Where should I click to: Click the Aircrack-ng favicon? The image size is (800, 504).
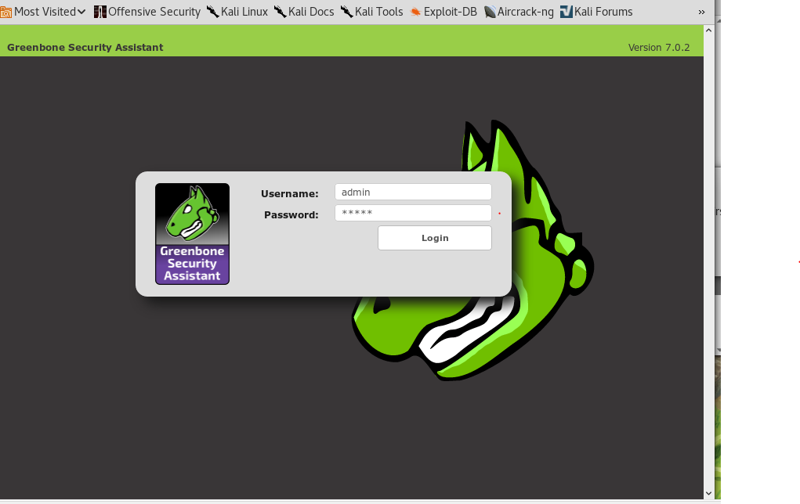point(490,12)
